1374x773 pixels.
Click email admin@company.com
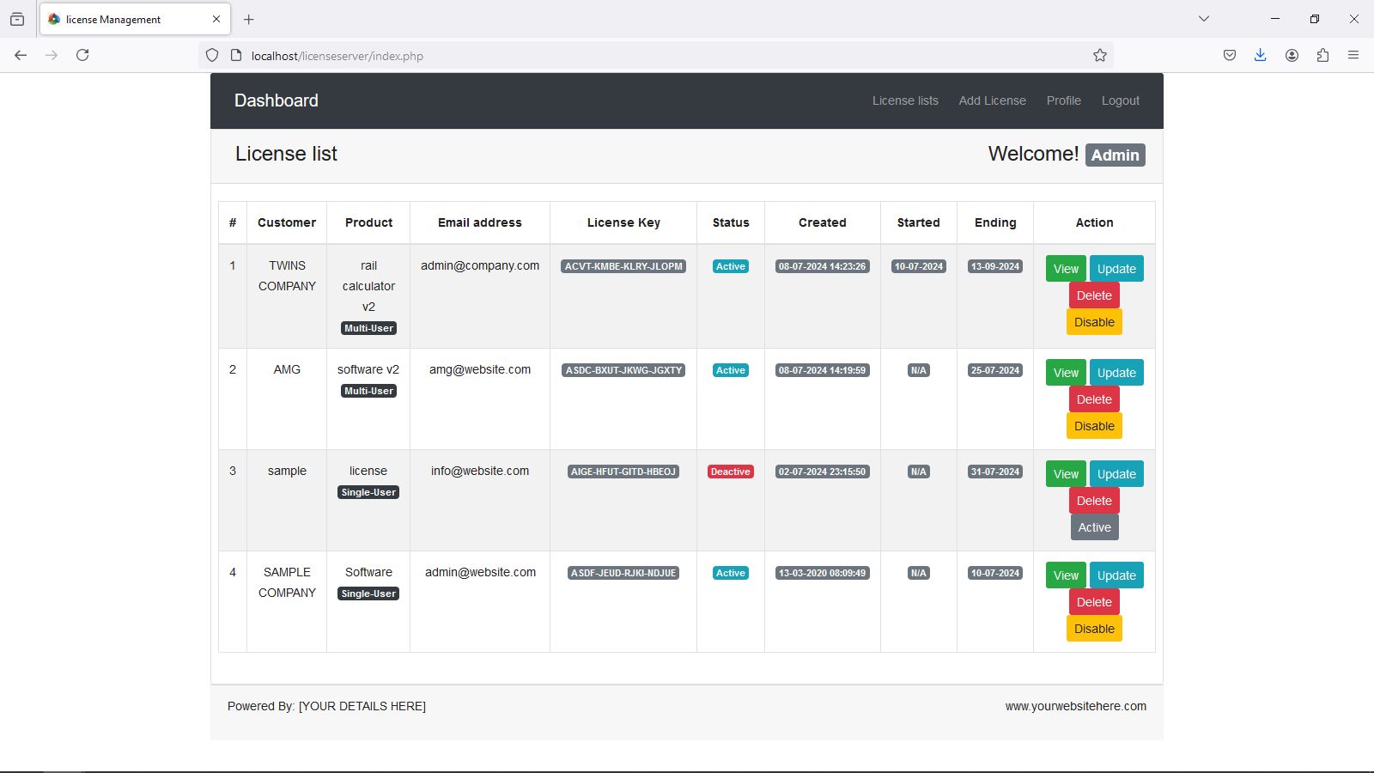point(480,265)
